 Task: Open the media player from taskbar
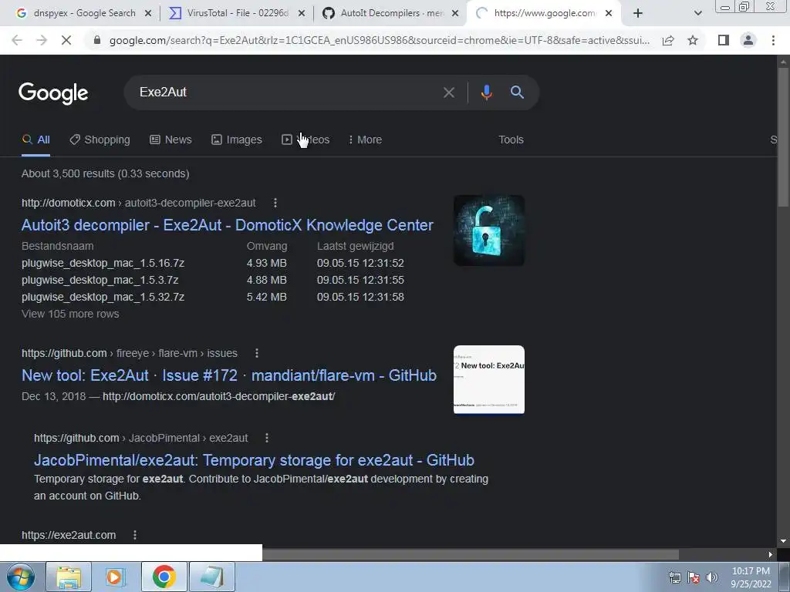(114, 577)
